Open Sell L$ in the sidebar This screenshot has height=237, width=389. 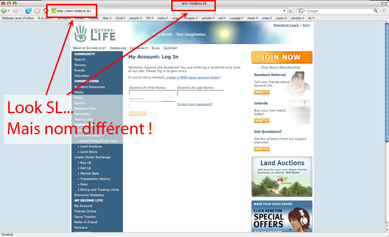(x=86, y=168)
